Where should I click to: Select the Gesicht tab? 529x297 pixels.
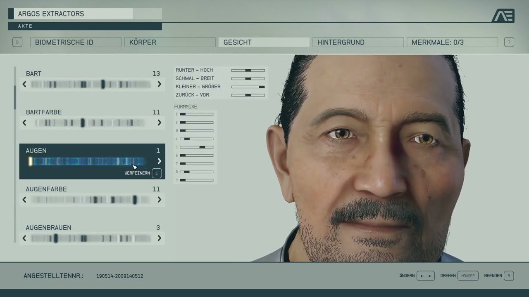click(264, 42)
